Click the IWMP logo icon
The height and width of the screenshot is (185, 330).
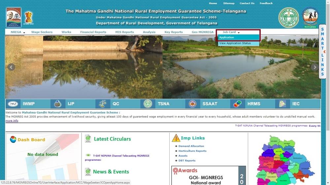(x=13, y=104)
